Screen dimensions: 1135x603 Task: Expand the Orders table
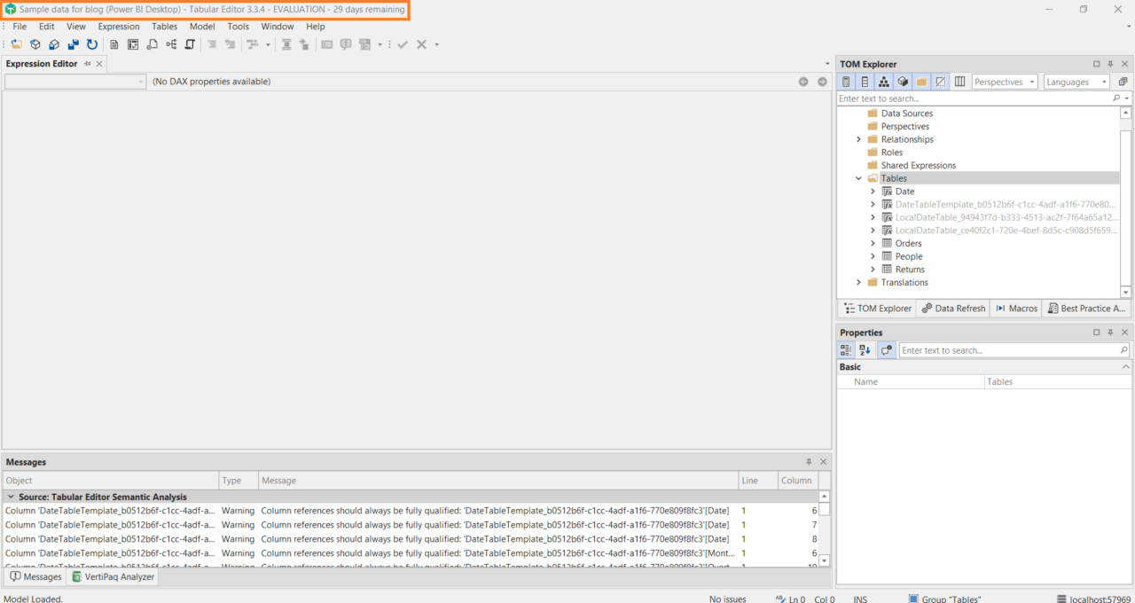coord(873,243)
